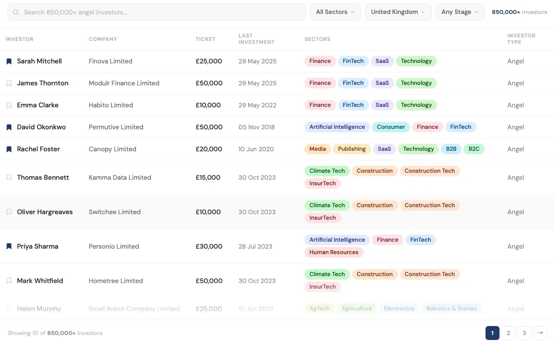Click the search magnifier icon
555x344 pixels.
pos(15,12)
